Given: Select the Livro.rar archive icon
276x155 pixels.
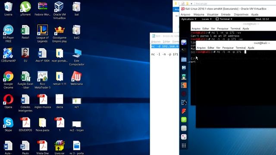Looking at the screenshot, I should [x=60, y=147].
